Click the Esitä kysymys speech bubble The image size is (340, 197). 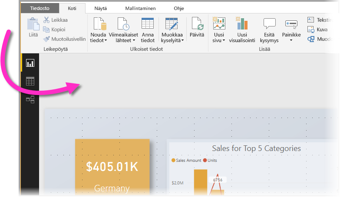(270, 23)
